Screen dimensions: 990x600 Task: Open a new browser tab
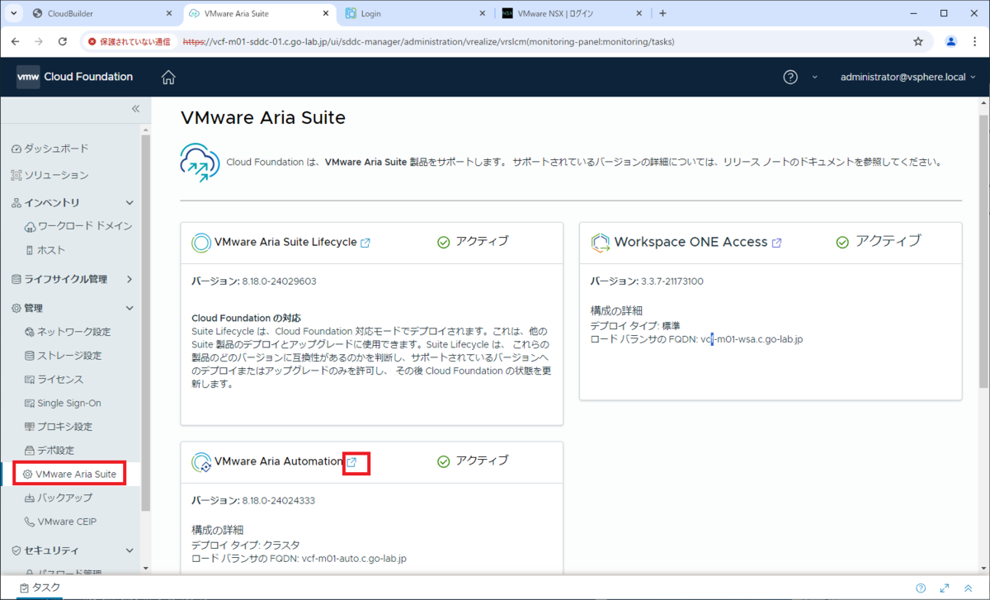pos(662,13)
